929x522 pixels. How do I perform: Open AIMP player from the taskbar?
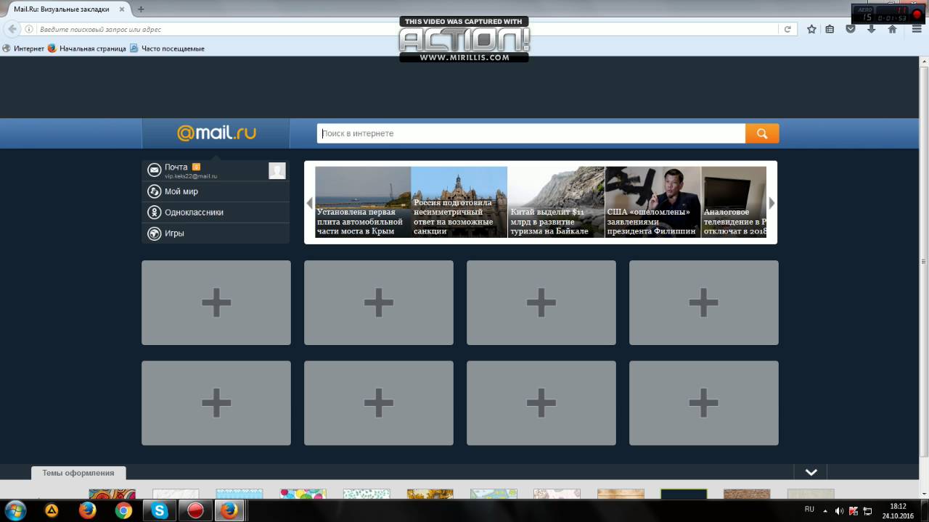pos(52,510)
